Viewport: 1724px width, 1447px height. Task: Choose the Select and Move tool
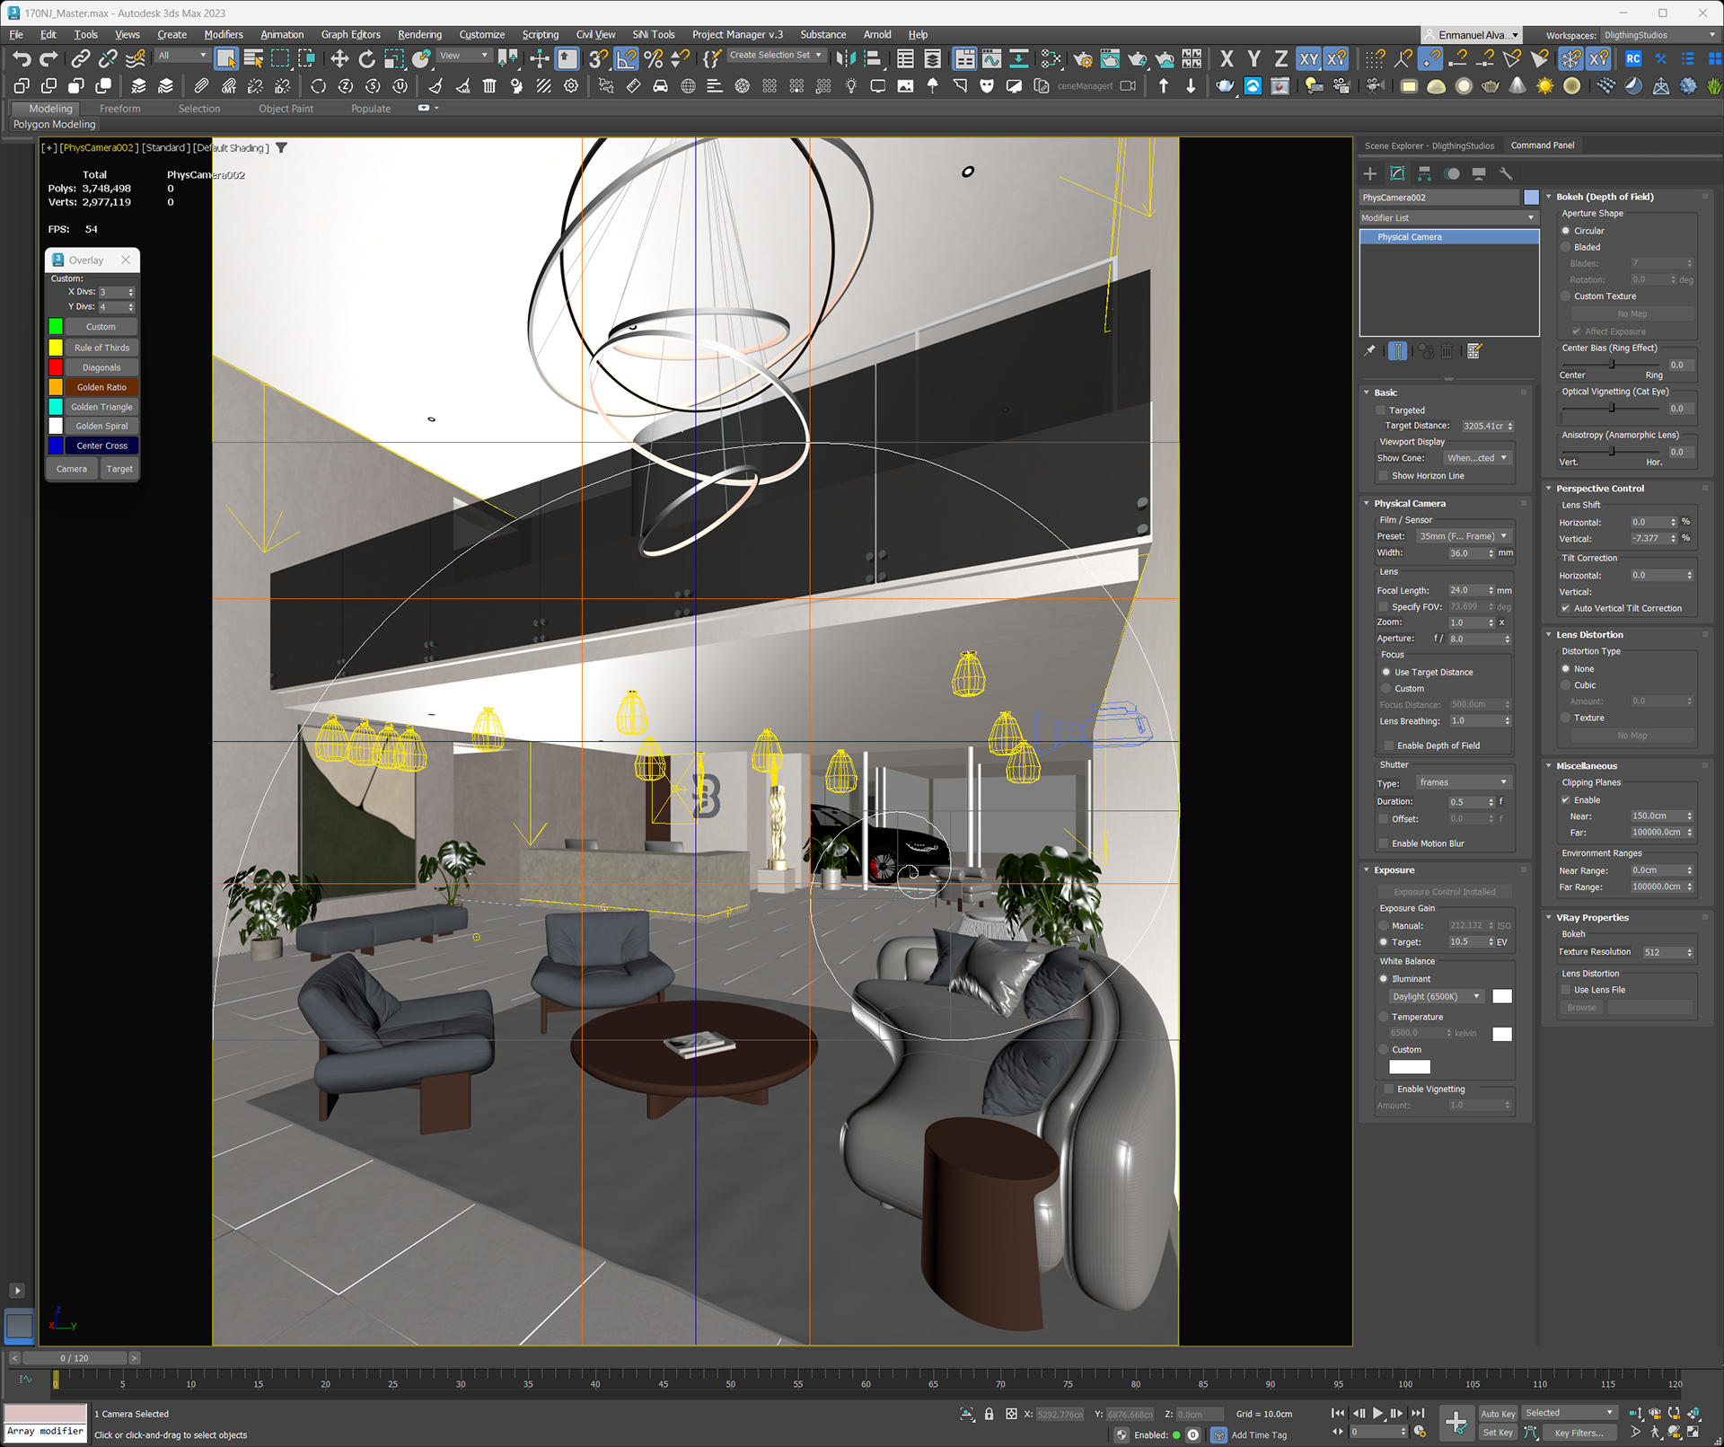click(x=339, y=59)
